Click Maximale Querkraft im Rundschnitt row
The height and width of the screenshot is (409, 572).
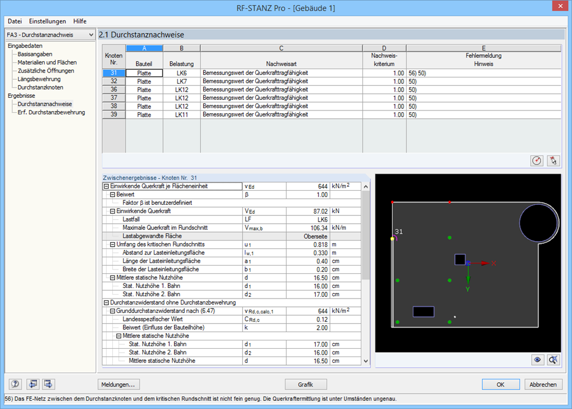tap(232, 228)
